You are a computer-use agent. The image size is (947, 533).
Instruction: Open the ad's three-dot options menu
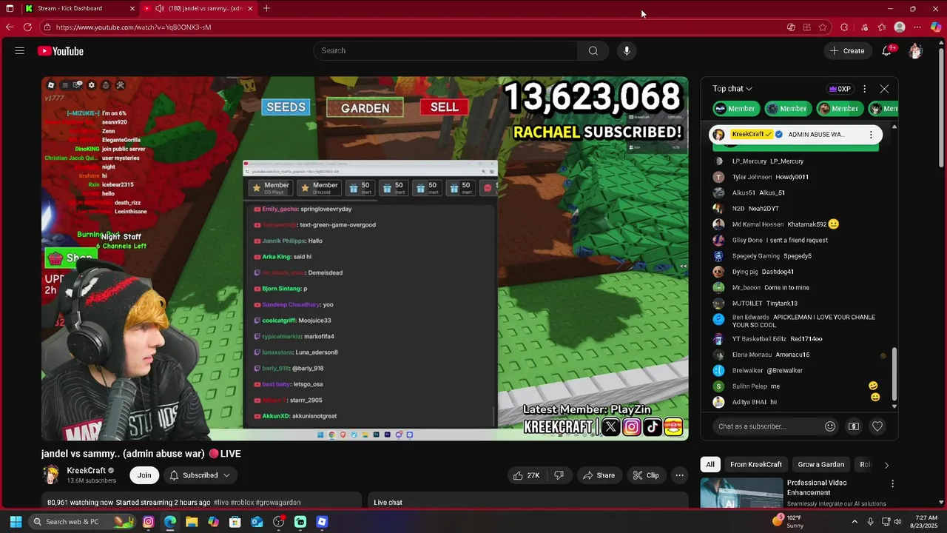click(892, 483)
